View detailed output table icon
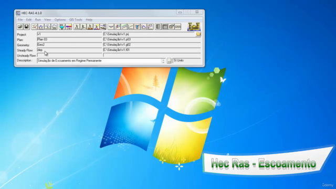The image size is (336, 189). 158,27
